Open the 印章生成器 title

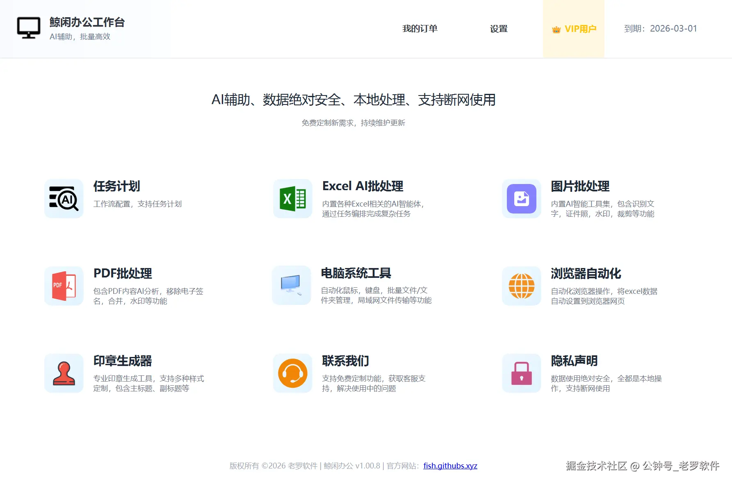123,361
